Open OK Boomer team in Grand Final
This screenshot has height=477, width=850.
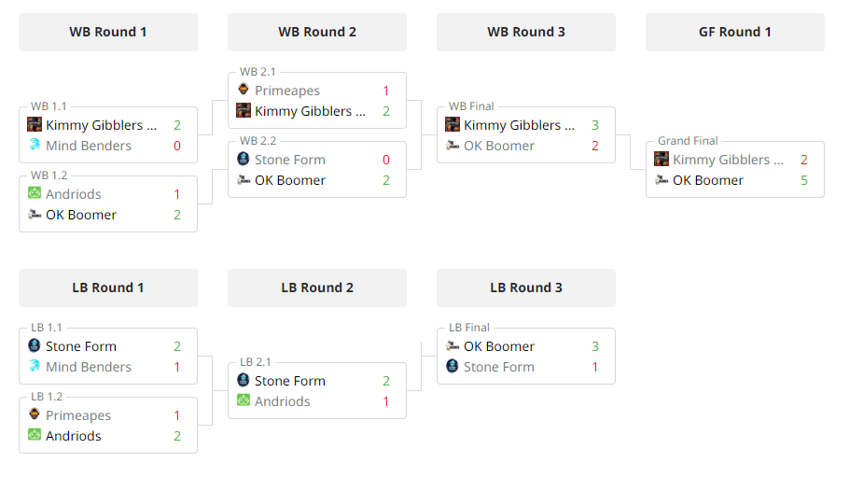tap(707, 180)
